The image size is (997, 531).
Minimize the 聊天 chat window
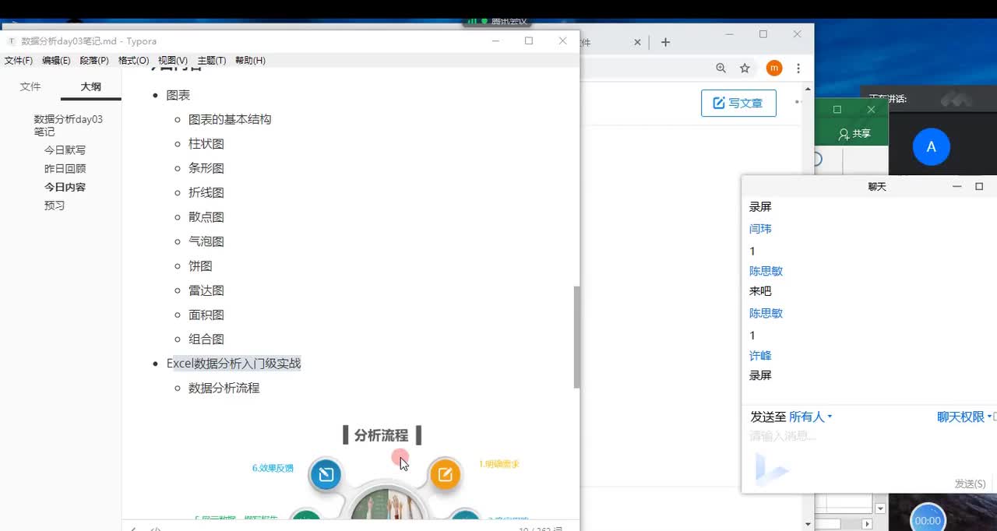(957, 187)
